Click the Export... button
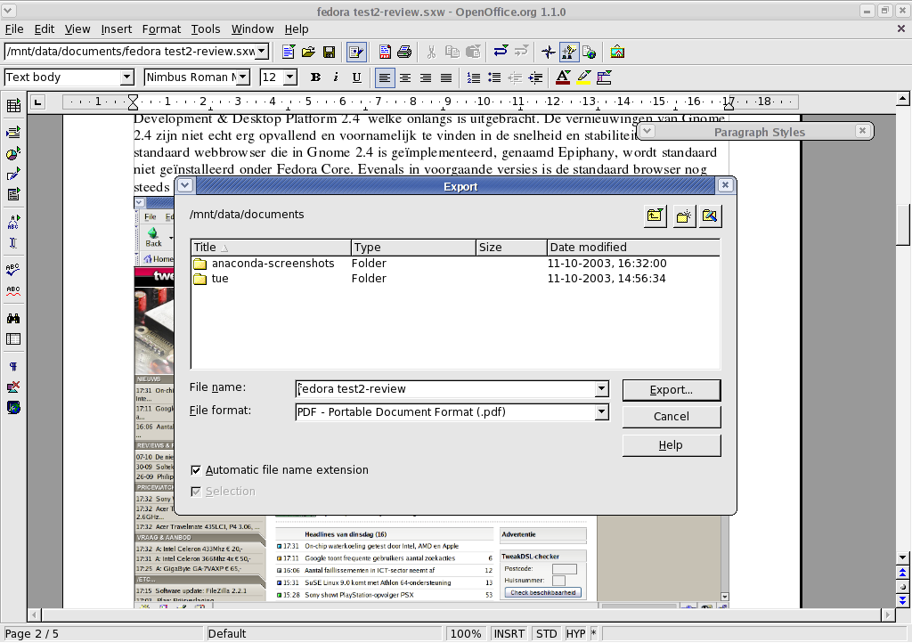 click(671, 390)
